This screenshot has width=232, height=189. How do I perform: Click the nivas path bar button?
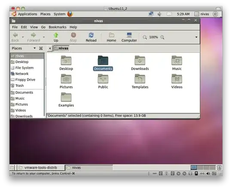click(x=61, y=49)
